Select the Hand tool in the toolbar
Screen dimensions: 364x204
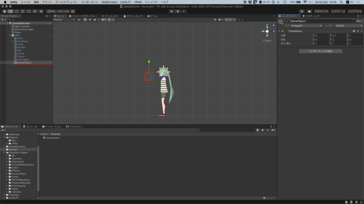[4, 11]
